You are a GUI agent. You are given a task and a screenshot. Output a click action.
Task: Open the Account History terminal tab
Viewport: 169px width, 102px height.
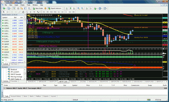pos(16,96)
